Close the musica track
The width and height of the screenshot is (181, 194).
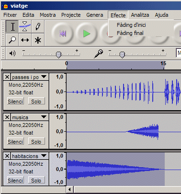pos(7,117)
